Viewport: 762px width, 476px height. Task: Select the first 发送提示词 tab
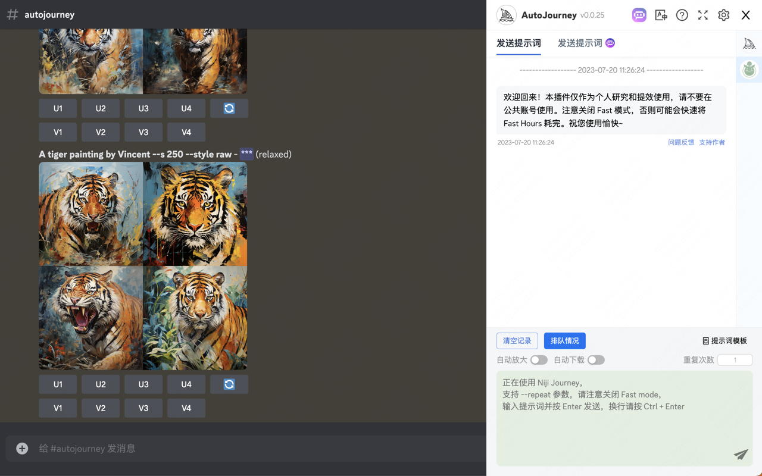[x=518, y=43]
